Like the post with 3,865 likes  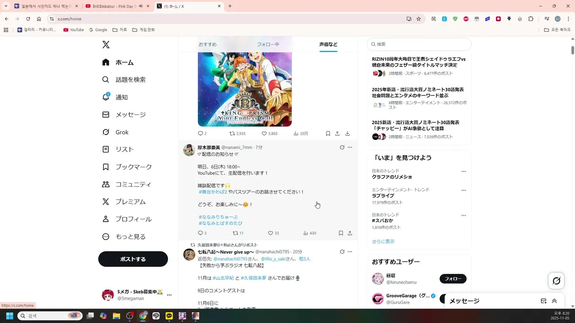[x=270, y=134]
